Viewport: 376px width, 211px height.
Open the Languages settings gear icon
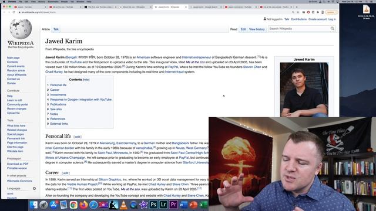34,189
